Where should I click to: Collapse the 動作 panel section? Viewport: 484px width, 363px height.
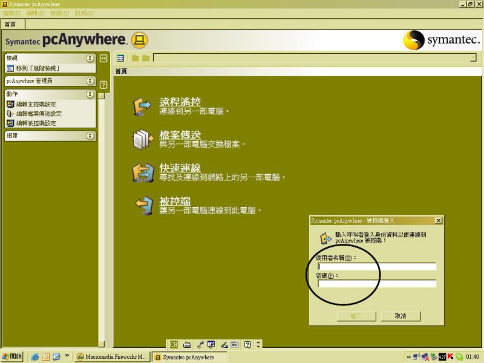(90, 94)
